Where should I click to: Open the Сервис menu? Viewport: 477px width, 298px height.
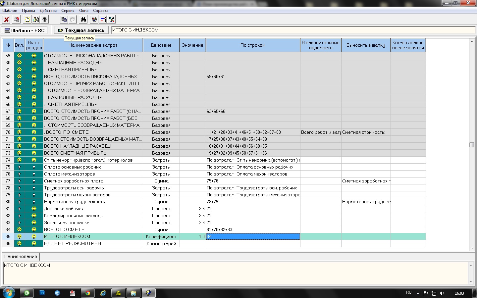68,11
